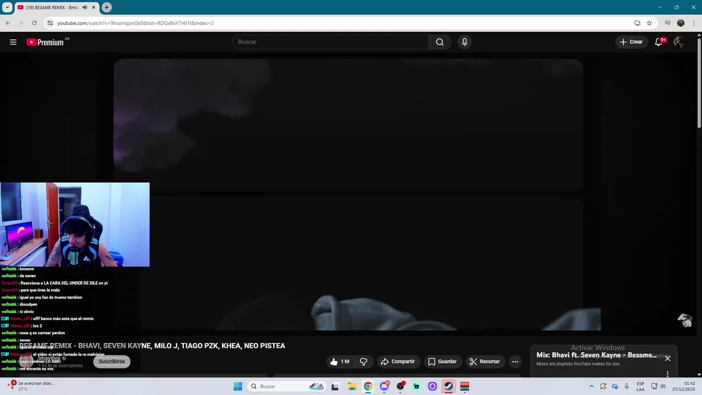Start voice search with the microphone
The image size is (702, 395).
(x=465, y=42)
